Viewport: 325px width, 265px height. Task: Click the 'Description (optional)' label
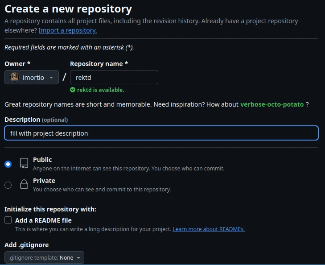click(36, 120)
